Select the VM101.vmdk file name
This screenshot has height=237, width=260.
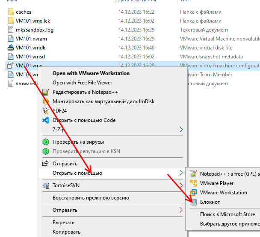point(31,48)
